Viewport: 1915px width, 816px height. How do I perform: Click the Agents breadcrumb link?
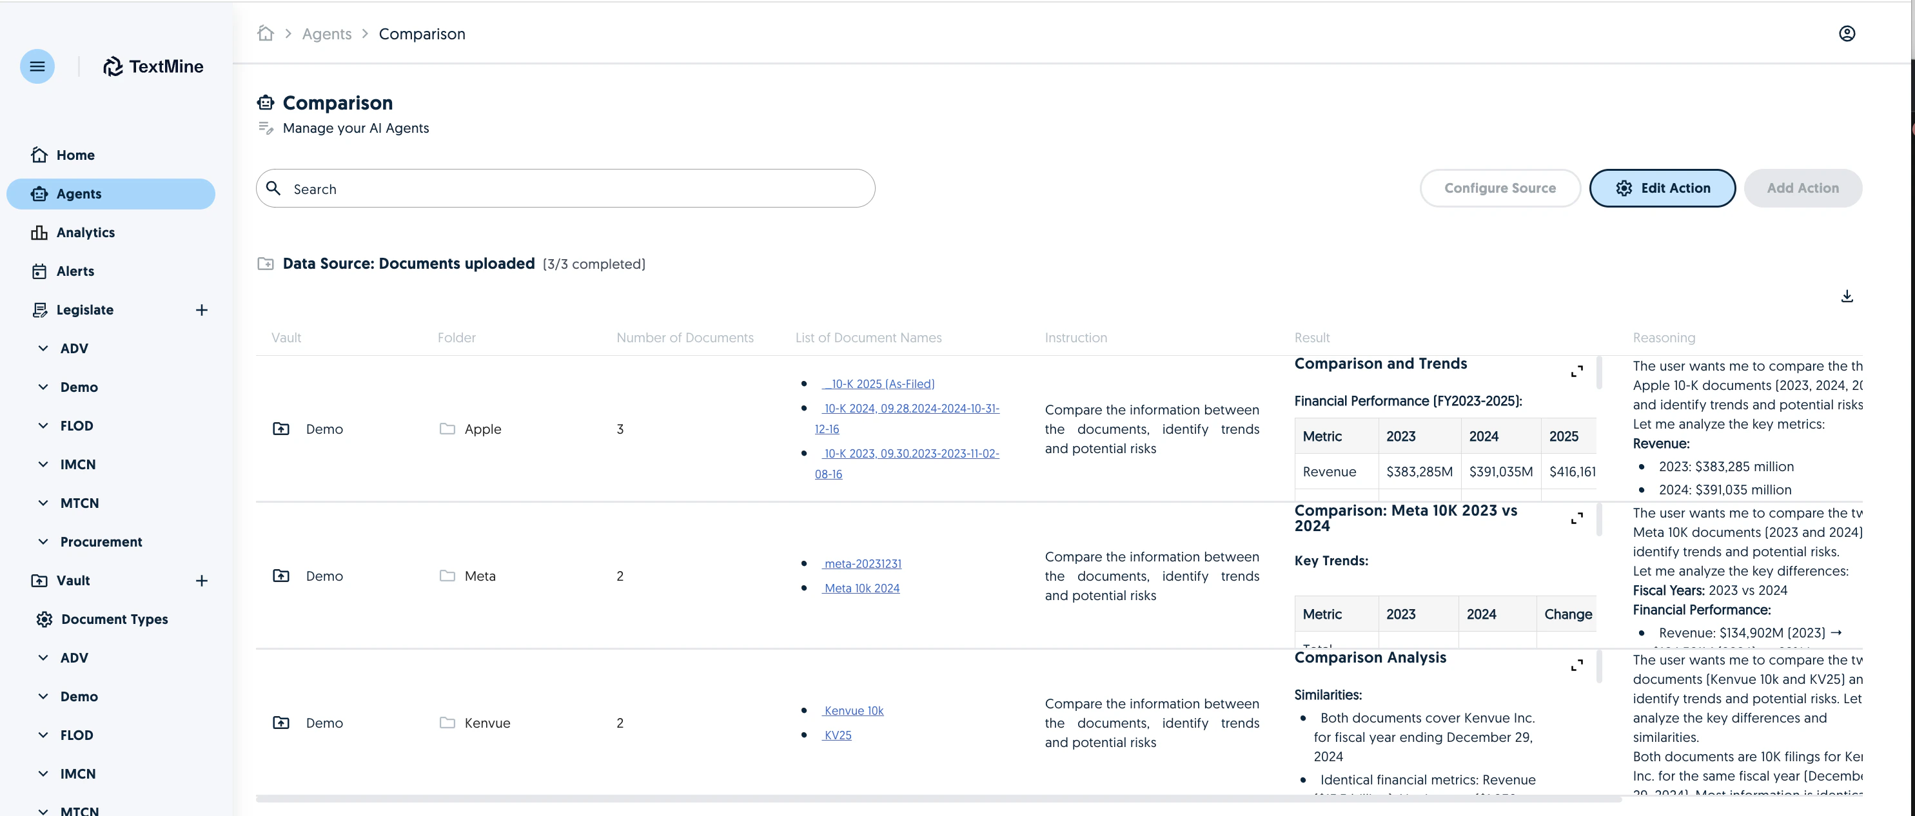click(326, 34)
